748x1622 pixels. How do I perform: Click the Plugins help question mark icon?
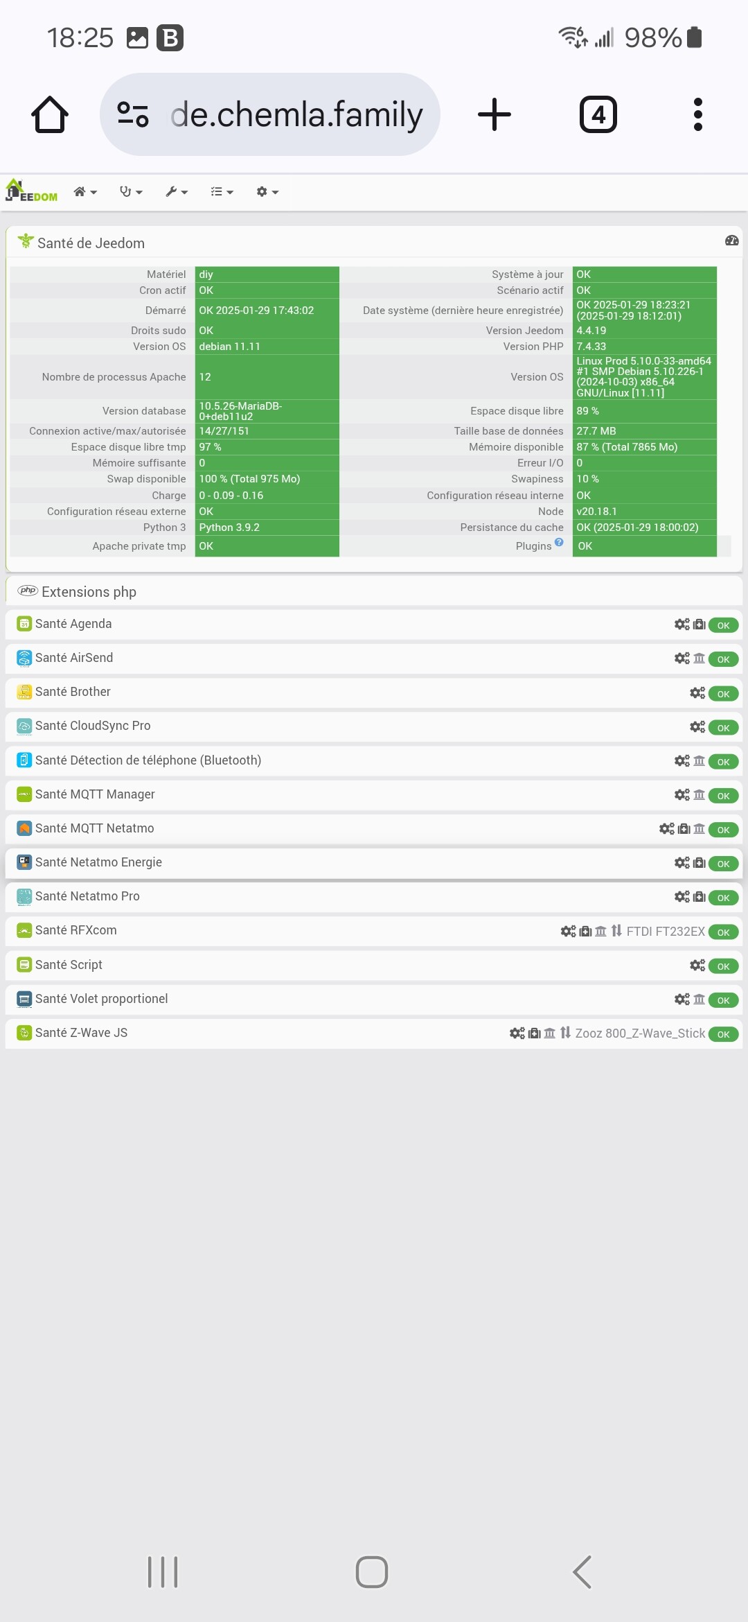pos(559,543)
